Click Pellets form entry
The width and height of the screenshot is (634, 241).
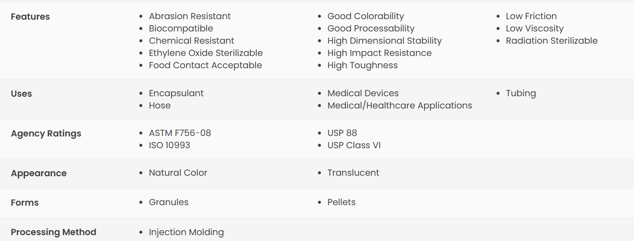coord(341,202)
